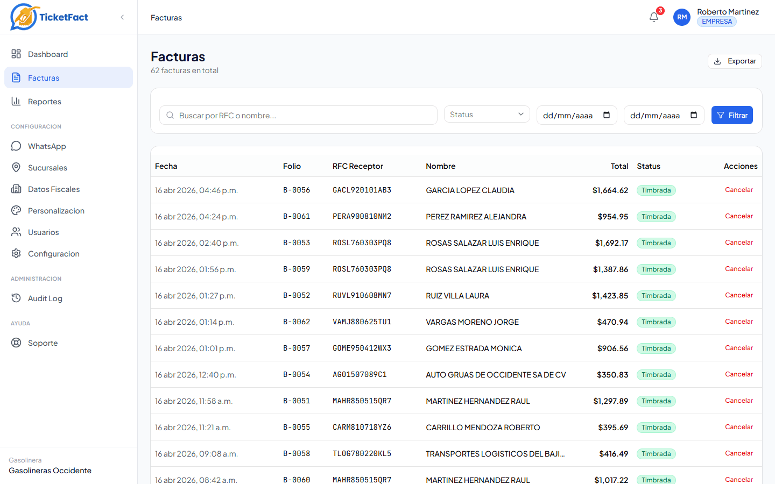The image size is (775, 484).
Task: Click the WhatsApp chat bubble icon
Action: click(x=16, y=146)
